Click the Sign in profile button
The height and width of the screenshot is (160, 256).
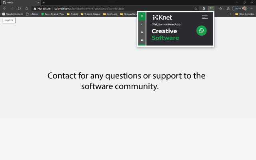click(240, 8)
